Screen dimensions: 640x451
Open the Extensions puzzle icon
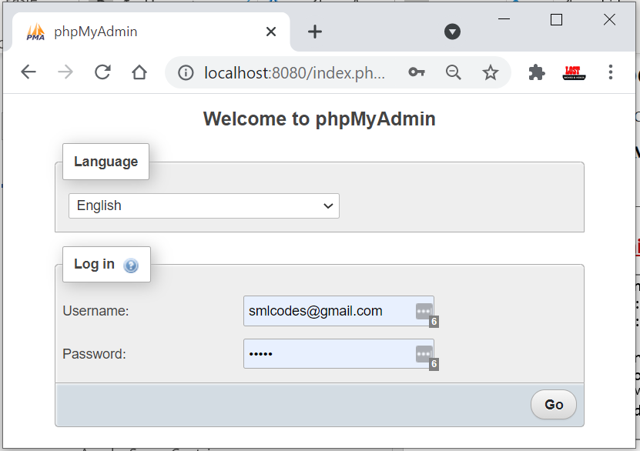pyautogui.click(x=537, y=72)
